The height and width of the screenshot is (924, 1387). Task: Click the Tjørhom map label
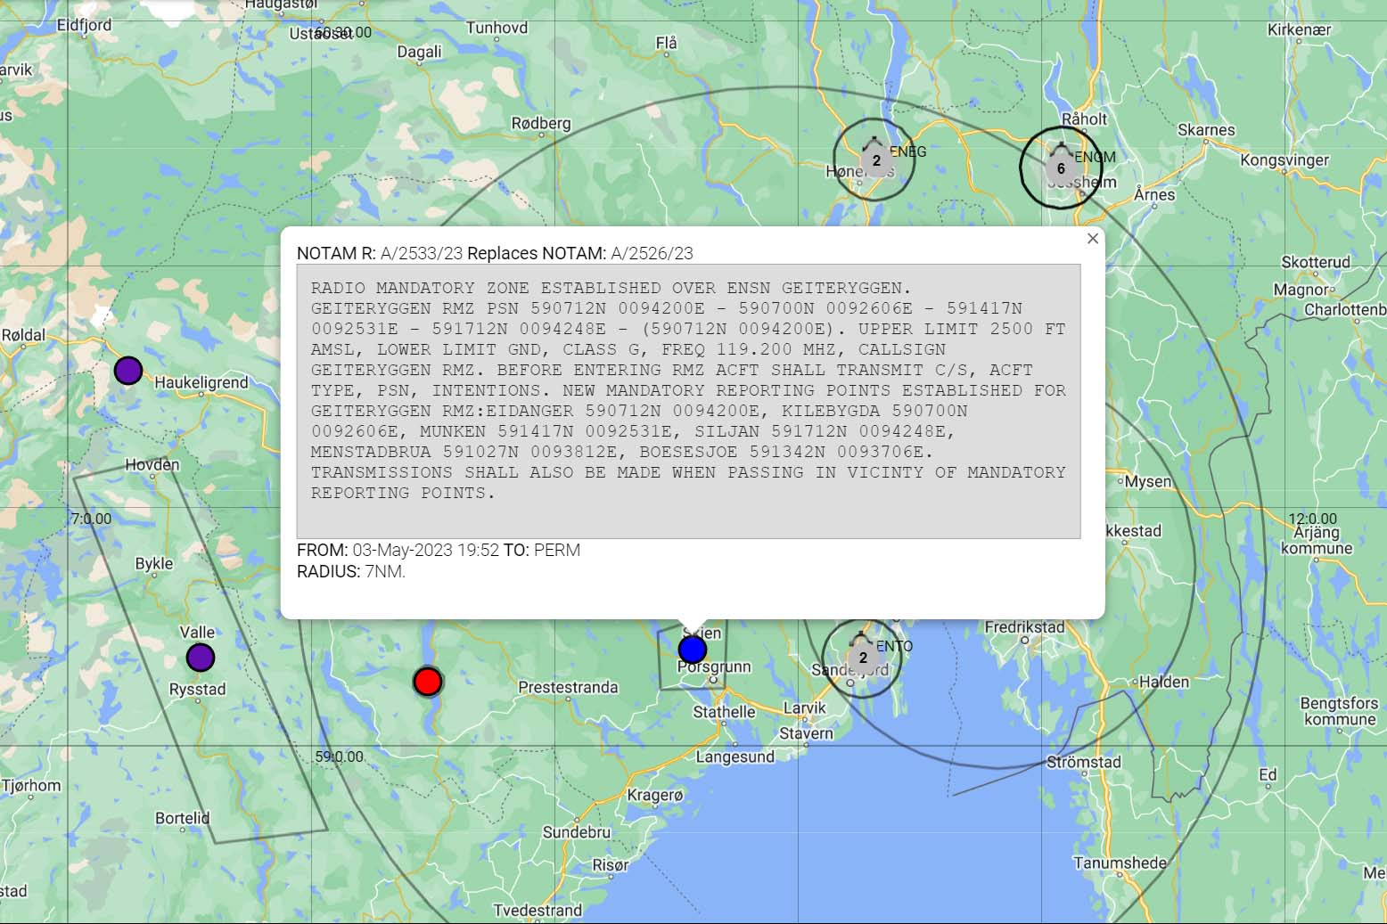click(32, 785)
